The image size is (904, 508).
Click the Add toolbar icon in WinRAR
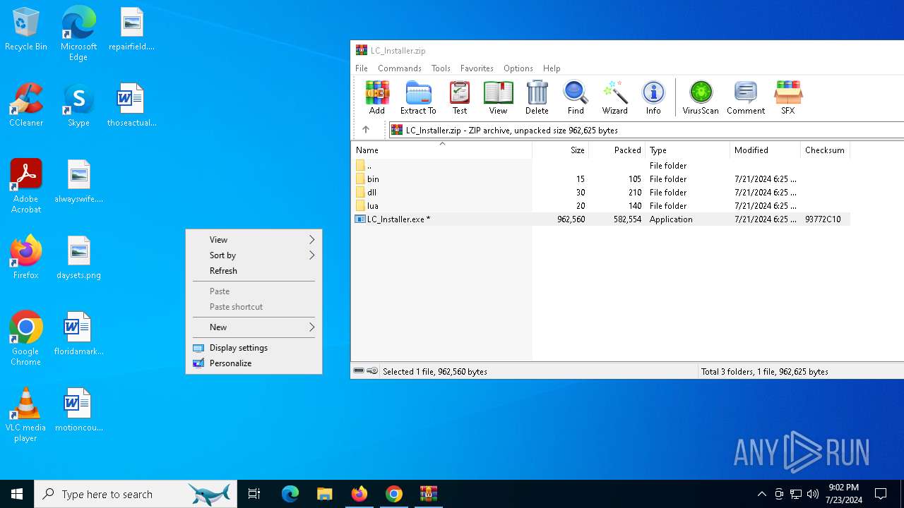coord(377,97)
